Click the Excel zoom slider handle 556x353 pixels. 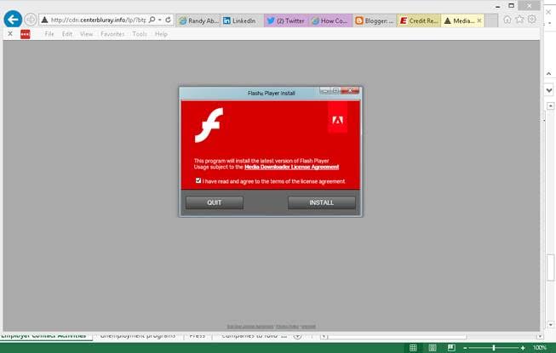coord(494,348)
